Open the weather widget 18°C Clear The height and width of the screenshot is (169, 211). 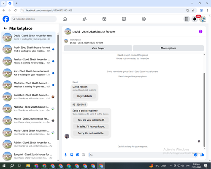coord(157,166)
